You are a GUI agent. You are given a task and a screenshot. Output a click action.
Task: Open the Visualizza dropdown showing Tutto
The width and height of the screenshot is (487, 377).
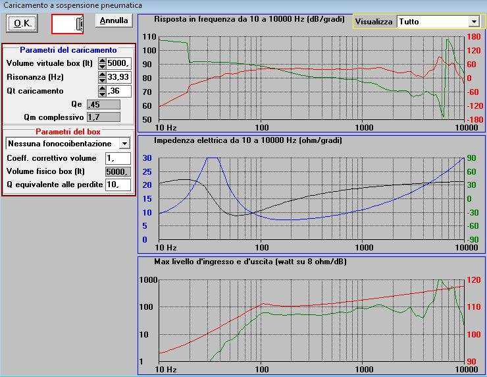point(438,22)
